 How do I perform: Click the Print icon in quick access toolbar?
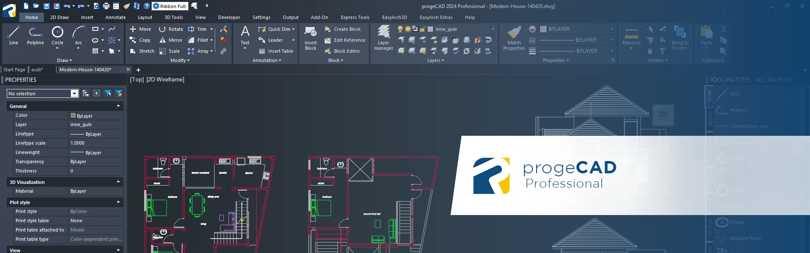pos(106,6)
